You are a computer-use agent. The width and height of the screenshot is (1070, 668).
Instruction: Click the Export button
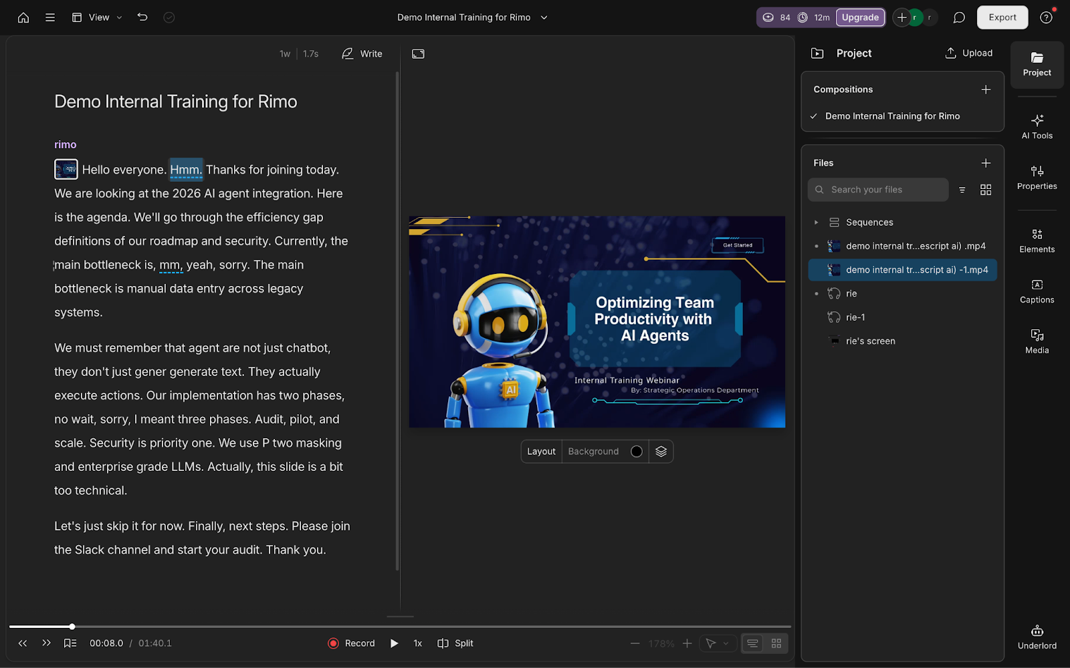click(1002, 17)
